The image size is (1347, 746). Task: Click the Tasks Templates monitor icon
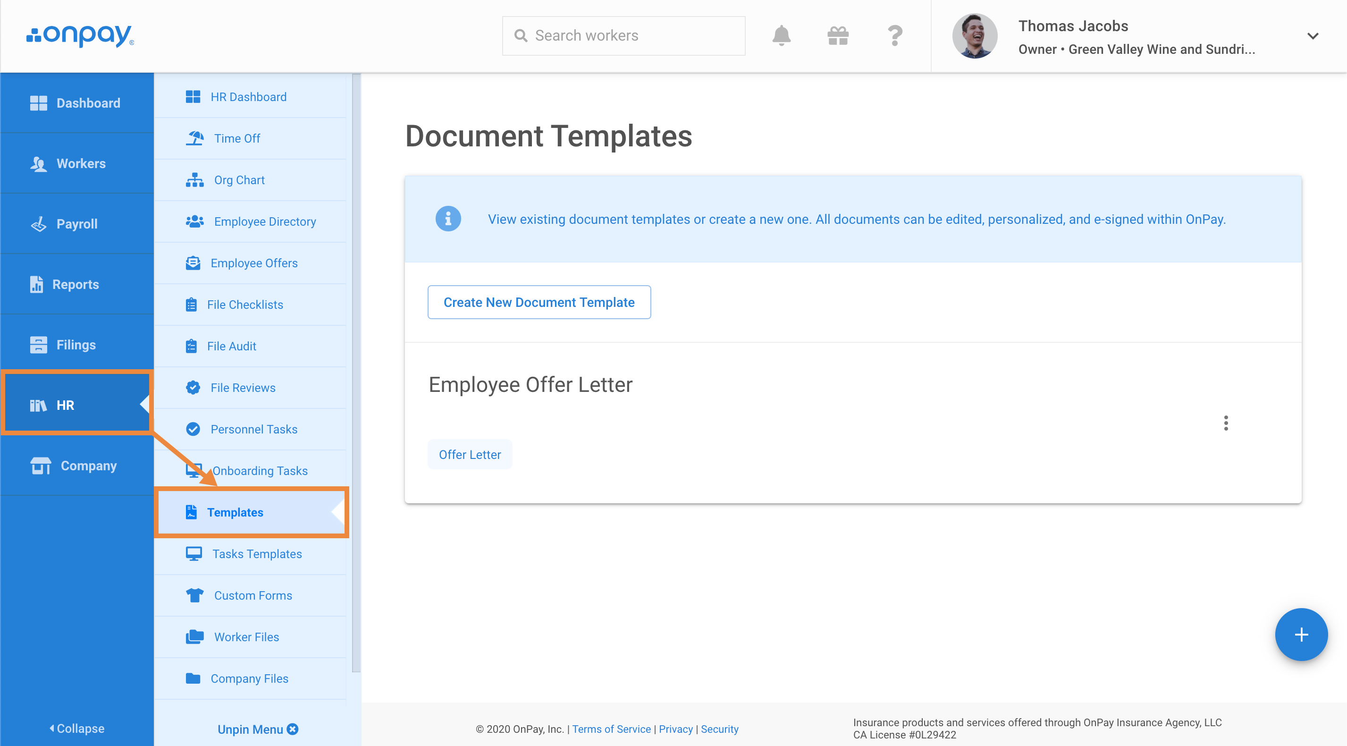click(194, 553)
